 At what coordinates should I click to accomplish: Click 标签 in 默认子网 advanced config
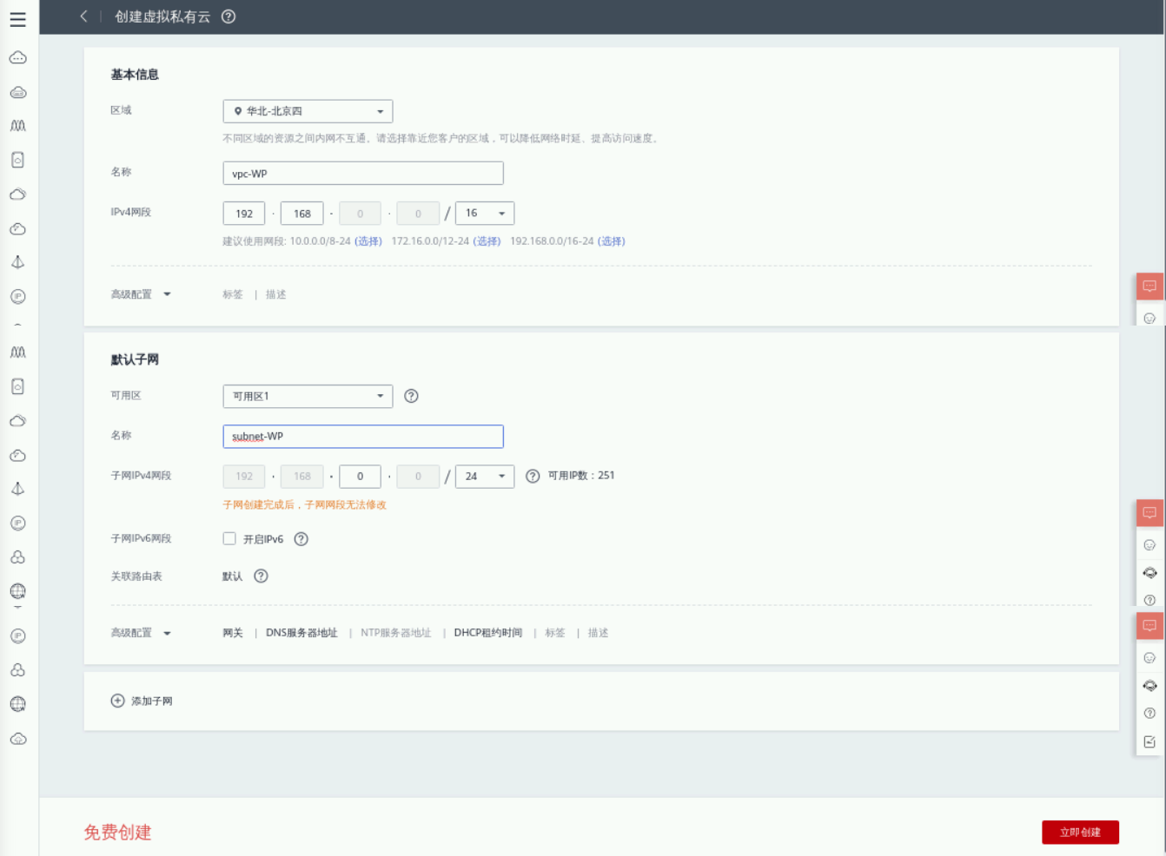(555, 633)
